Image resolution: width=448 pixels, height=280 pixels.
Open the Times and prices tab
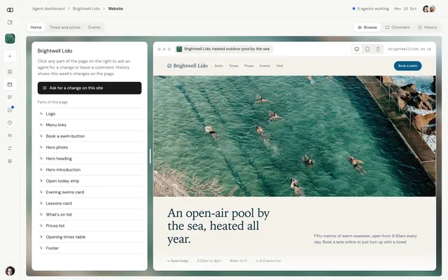(x=65, y=27)
